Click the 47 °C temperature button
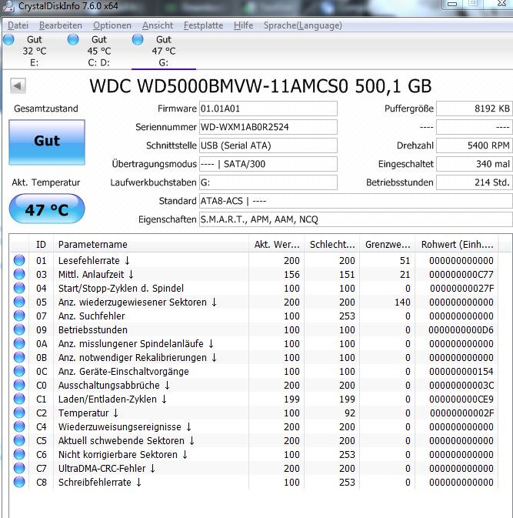The image size is (513, 518). click(47, 209)
